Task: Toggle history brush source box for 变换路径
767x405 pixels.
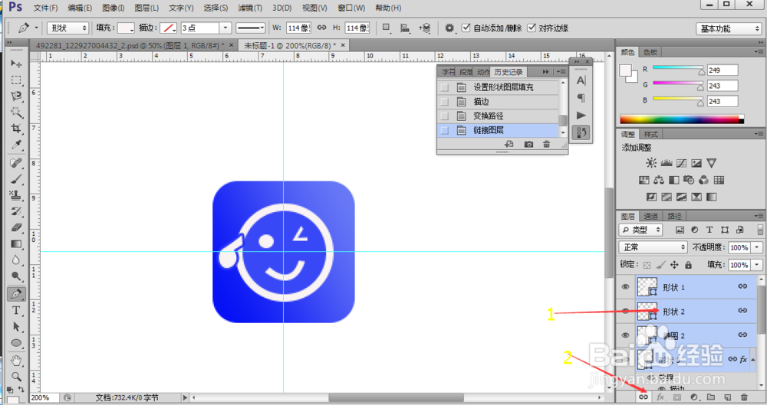Action: tap(444, 116)
